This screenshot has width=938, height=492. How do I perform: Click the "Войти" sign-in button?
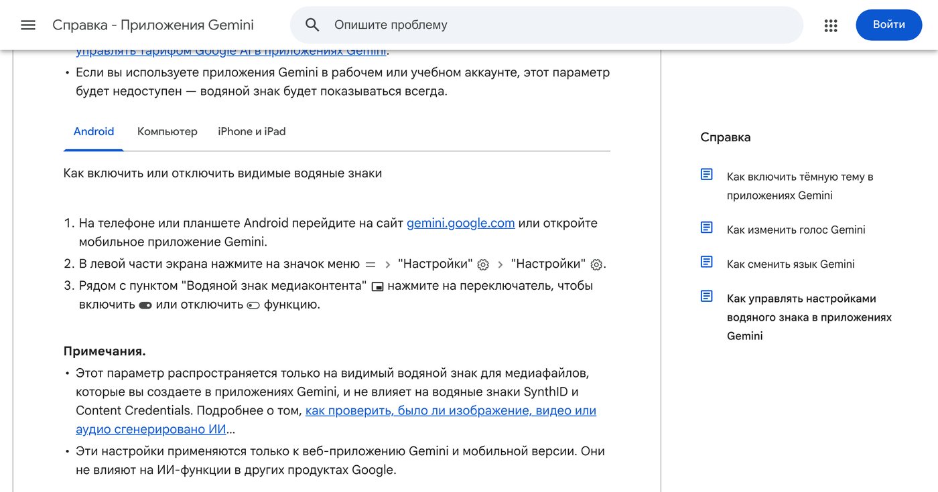tap(888, 25)
